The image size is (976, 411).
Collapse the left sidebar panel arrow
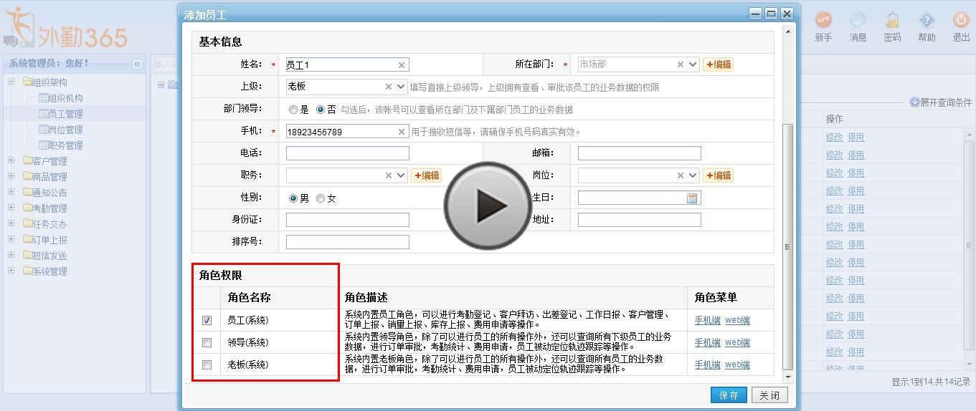(x=137, y=64)
